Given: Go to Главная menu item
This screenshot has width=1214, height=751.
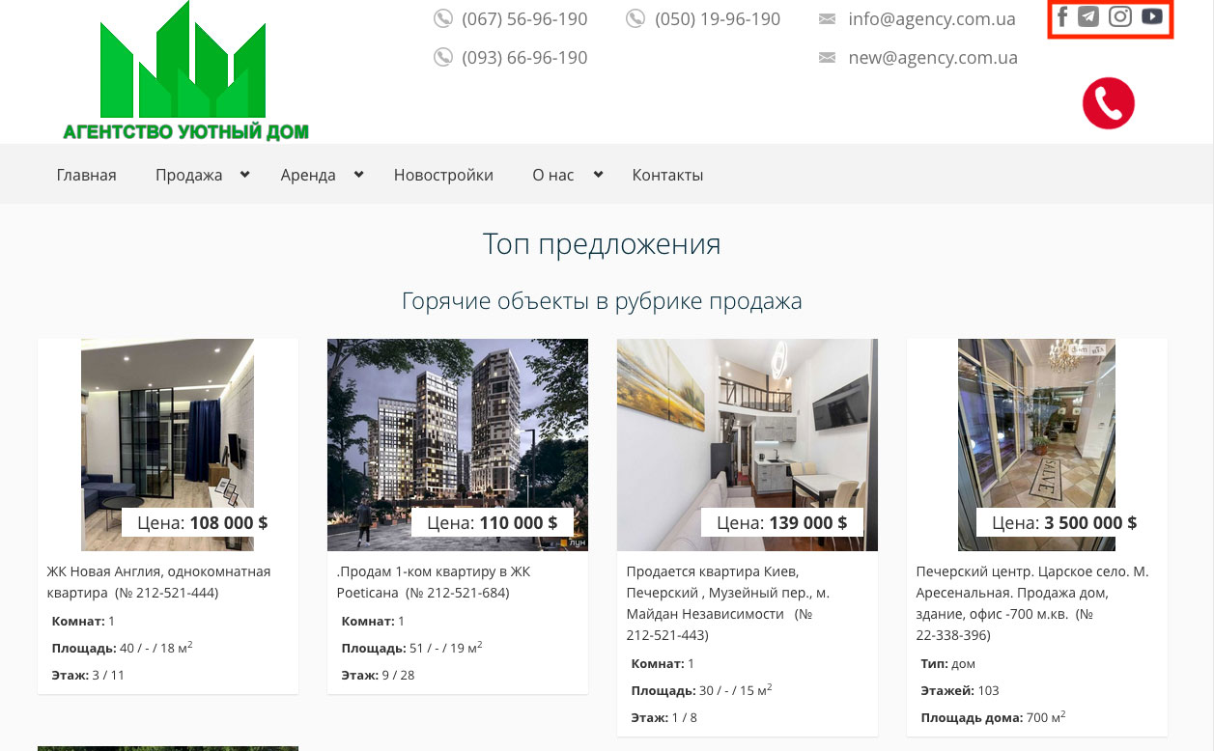Looking at the screenshot, I should pos(87,175).
